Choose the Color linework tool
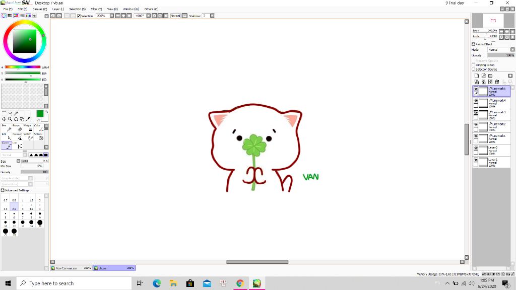This screenshot has width=516, height=290. coord(38,127)
